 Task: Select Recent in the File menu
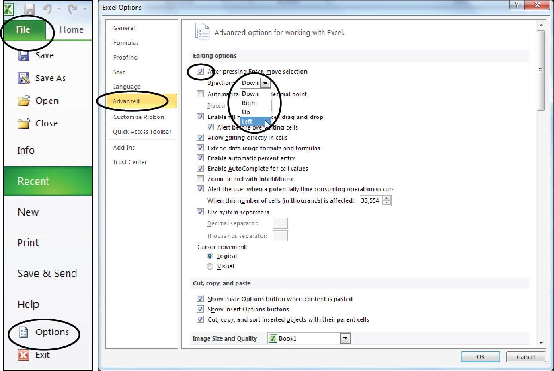pos(48,181)
